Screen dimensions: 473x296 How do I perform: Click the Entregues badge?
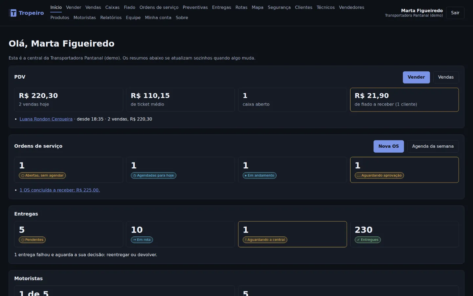368,240
